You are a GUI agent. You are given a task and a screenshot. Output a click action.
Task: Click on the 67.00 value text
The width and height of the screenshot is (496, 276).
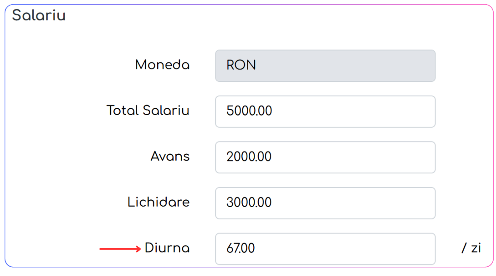(240, 248)
